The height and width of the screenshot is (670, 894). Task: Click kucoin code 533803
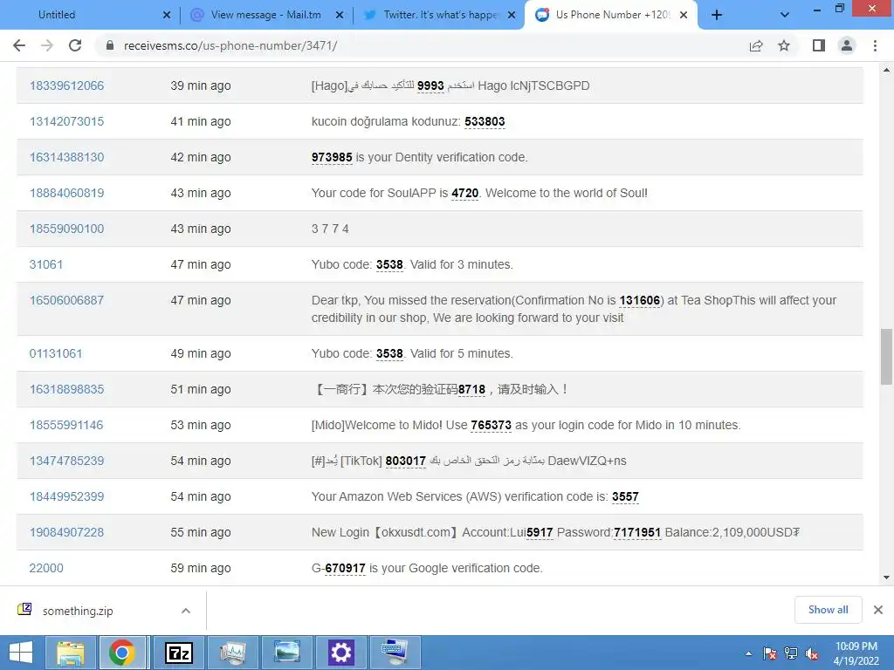coord(485,121)
